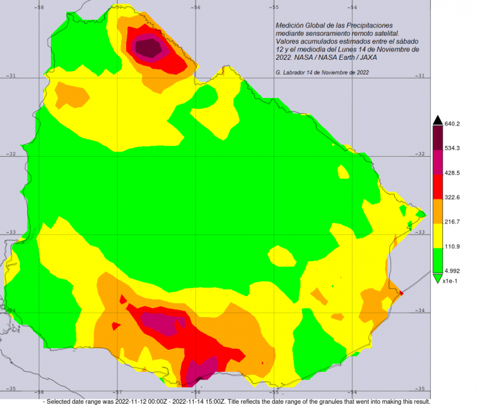This screenshot has width=478, height=405.
Task: Click the x1e-1 scale factor label
Action: pos(451,281)
